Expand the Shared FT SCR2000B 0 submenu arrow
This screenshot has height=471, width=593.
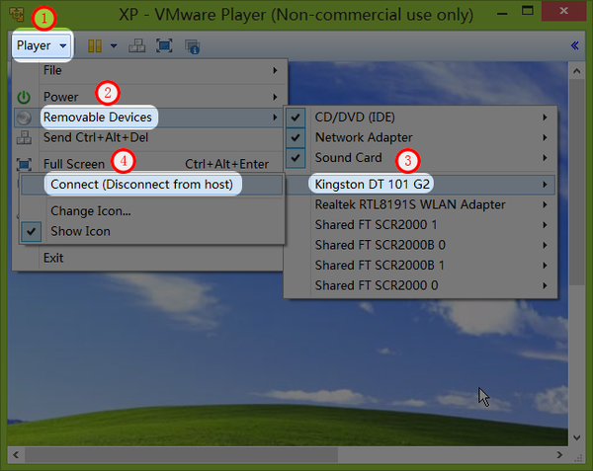tap(545, 245)
